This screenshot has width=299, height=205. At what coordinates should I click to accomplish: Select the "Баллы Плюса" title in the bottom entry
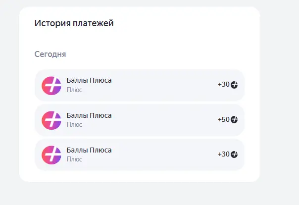[x=89, y=150]
